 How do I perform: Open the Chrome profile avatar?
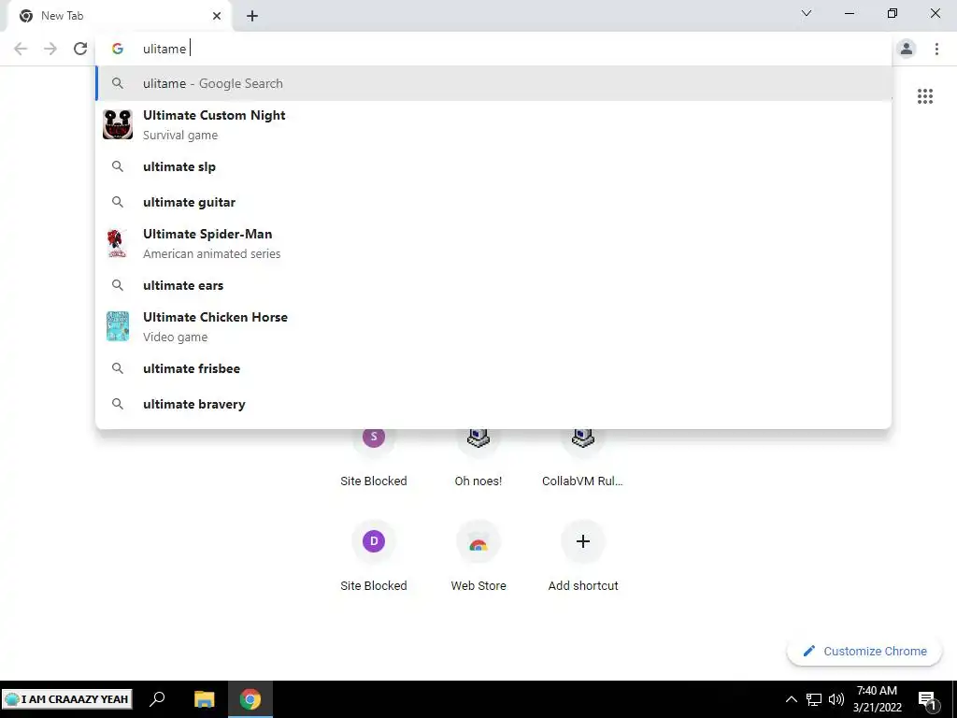[907, 49]
